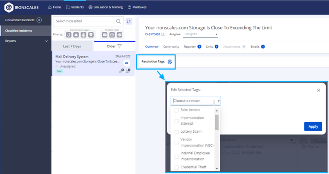Filter by envelope email incident type
The height and width of the screenshot is (174, 329).
pyautogui.click(x=104, y=35)
